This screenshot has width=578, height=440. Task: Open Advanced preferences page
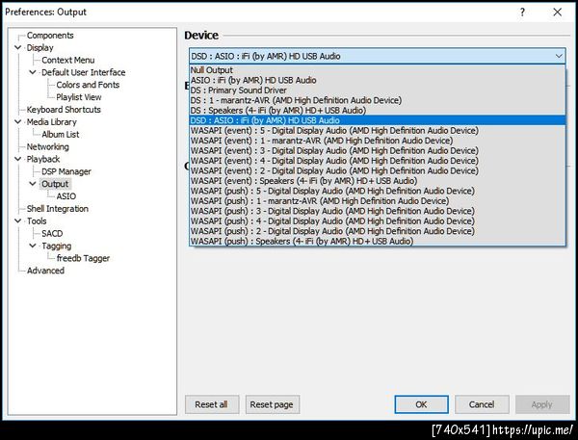(x=45, y=271)
